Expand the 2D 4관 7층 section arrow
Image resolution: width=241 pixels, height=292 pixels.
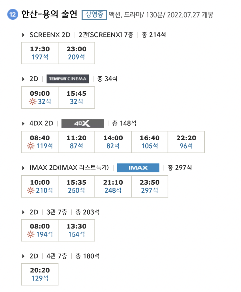click(23, 256)
